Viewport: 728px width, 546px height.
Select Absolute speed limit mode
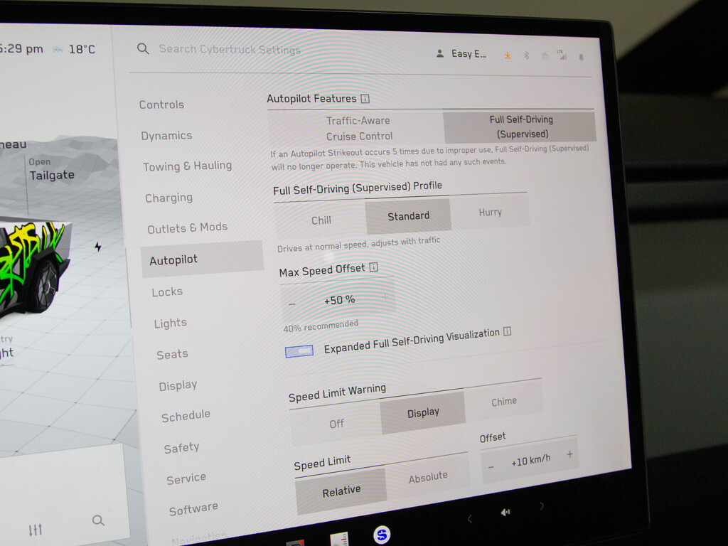tap(427, 477)
